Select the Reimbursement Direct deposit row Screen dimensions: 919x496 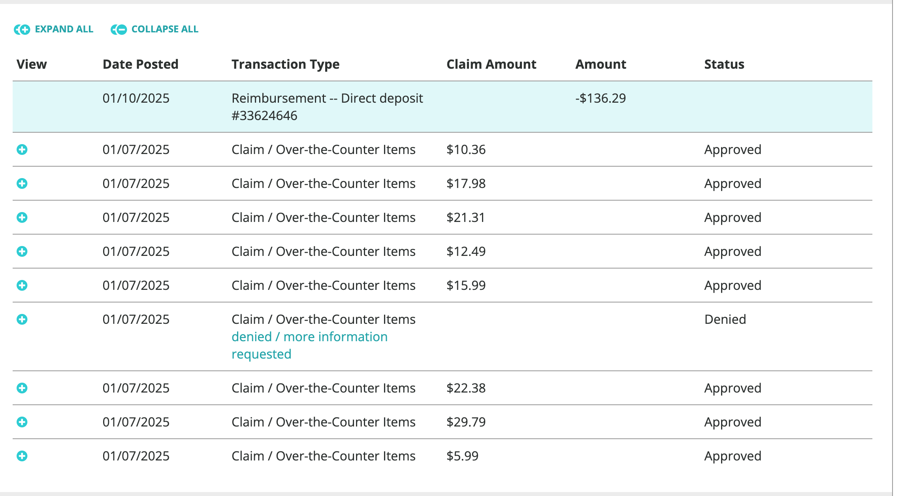[435, 107]
